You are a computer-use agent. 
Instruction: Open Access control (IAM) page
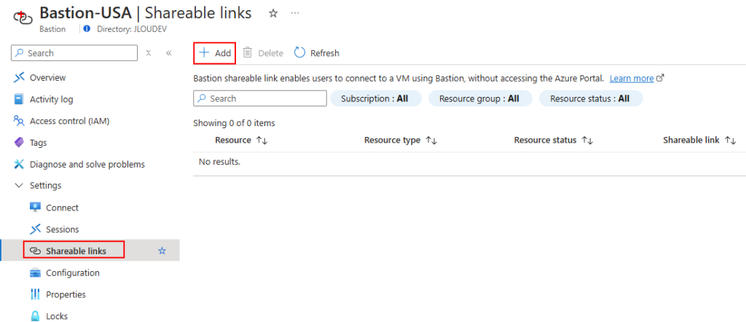69,121
